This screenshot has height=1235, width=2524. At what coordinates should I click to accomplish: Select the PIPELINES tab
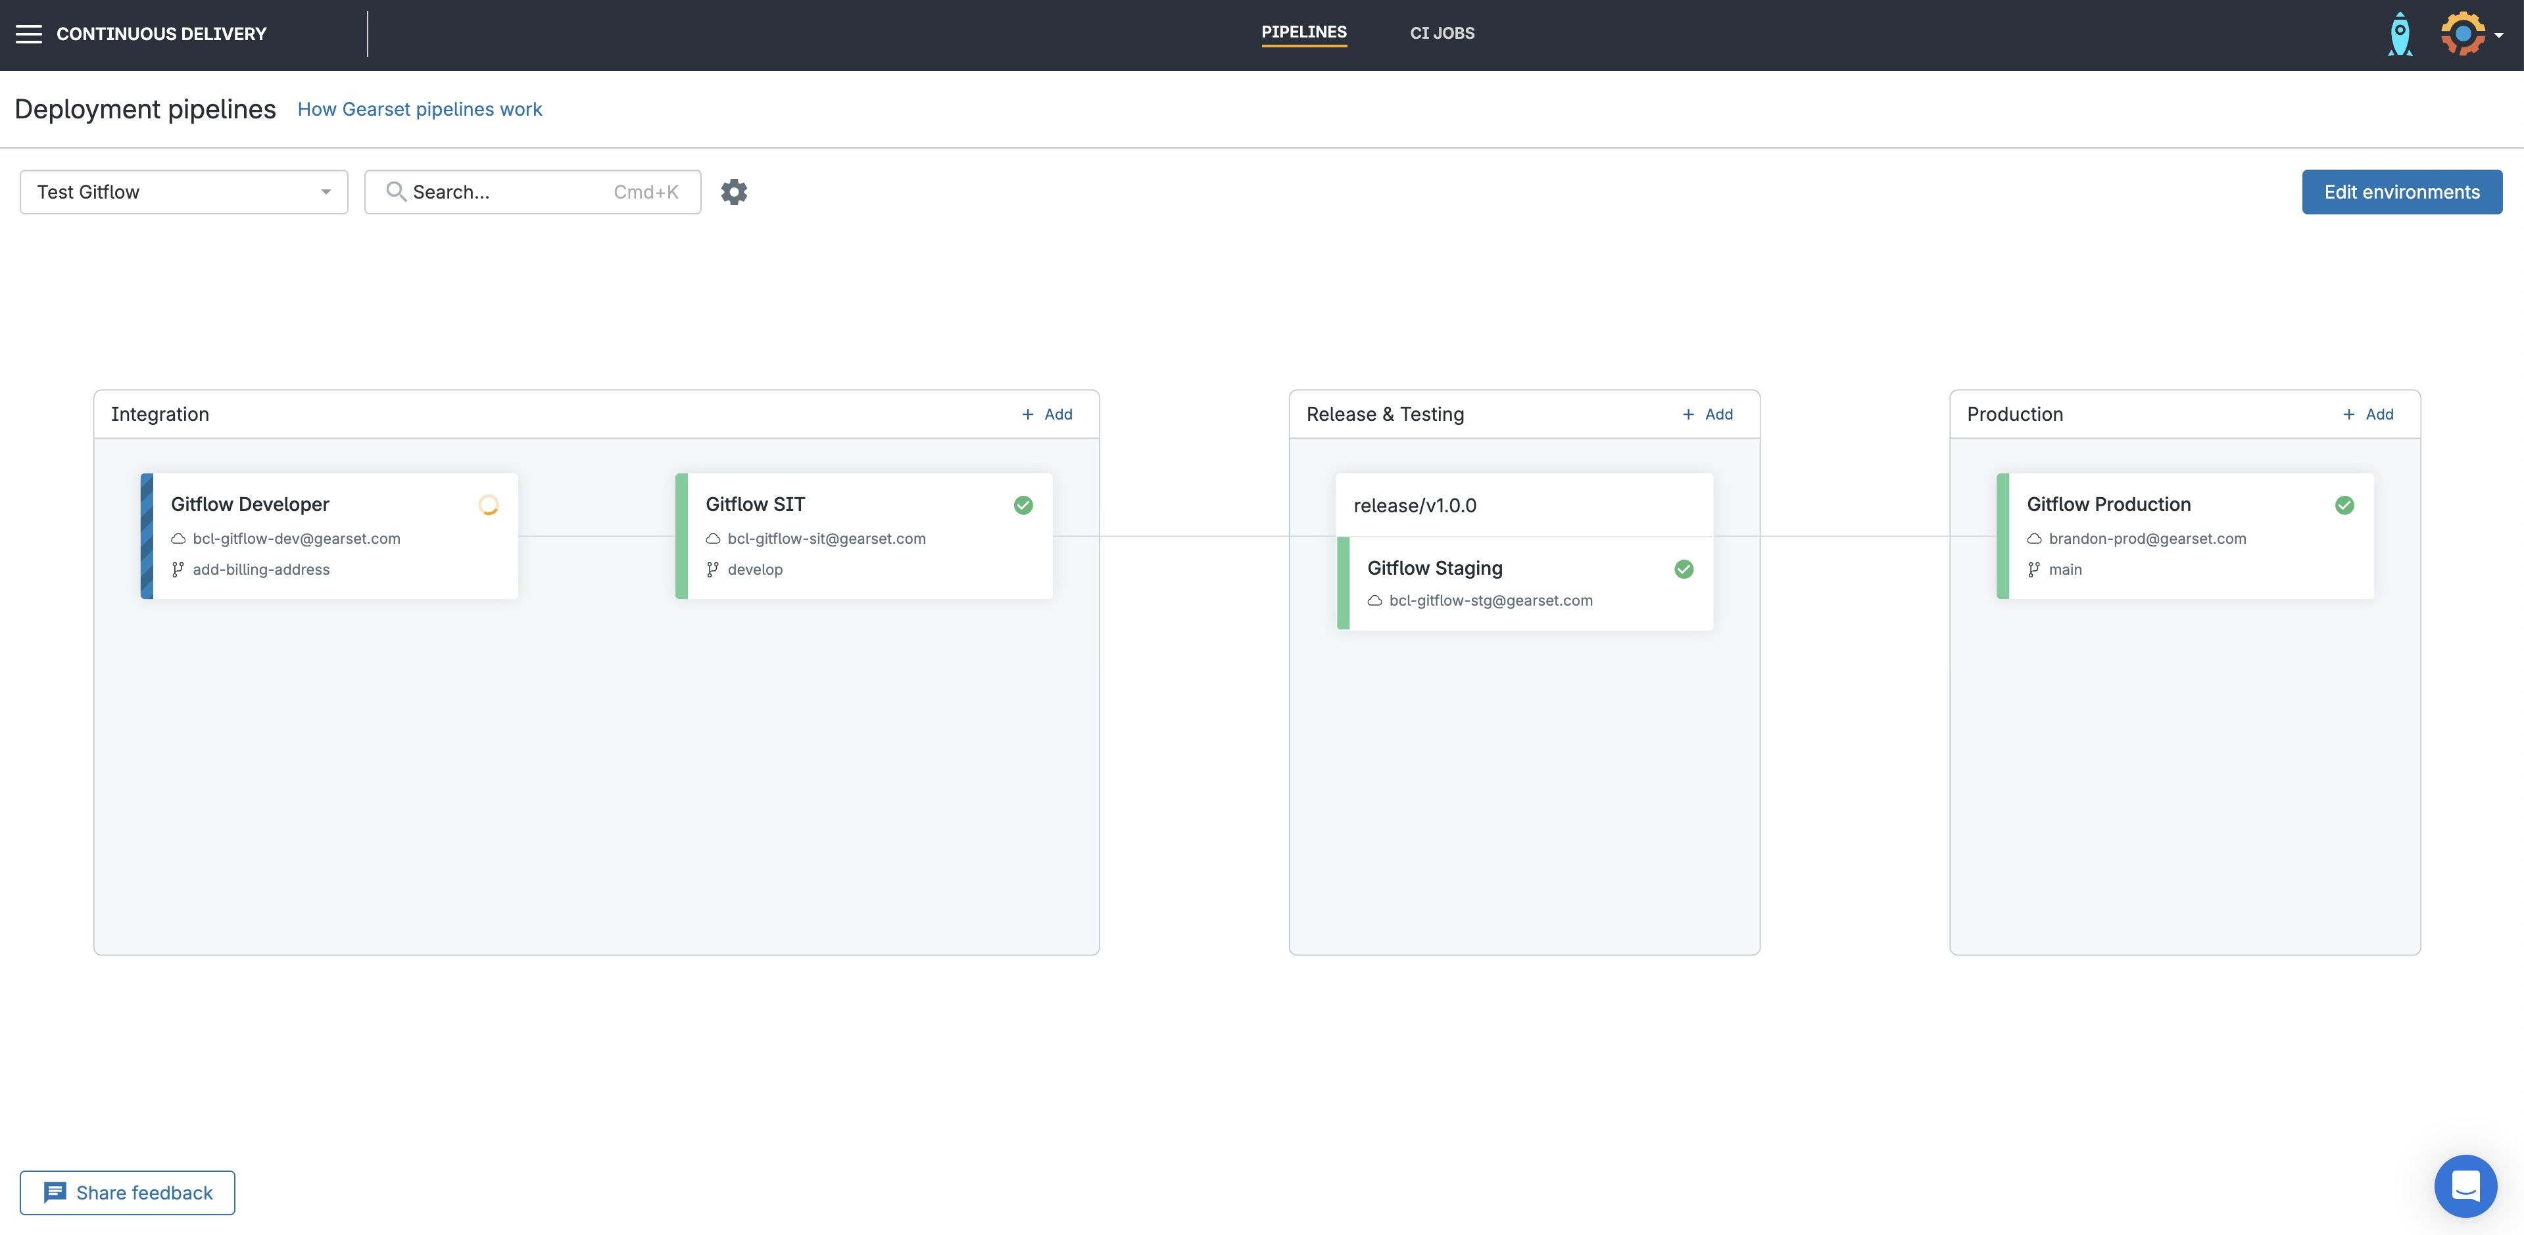(x=1304, y=32)
